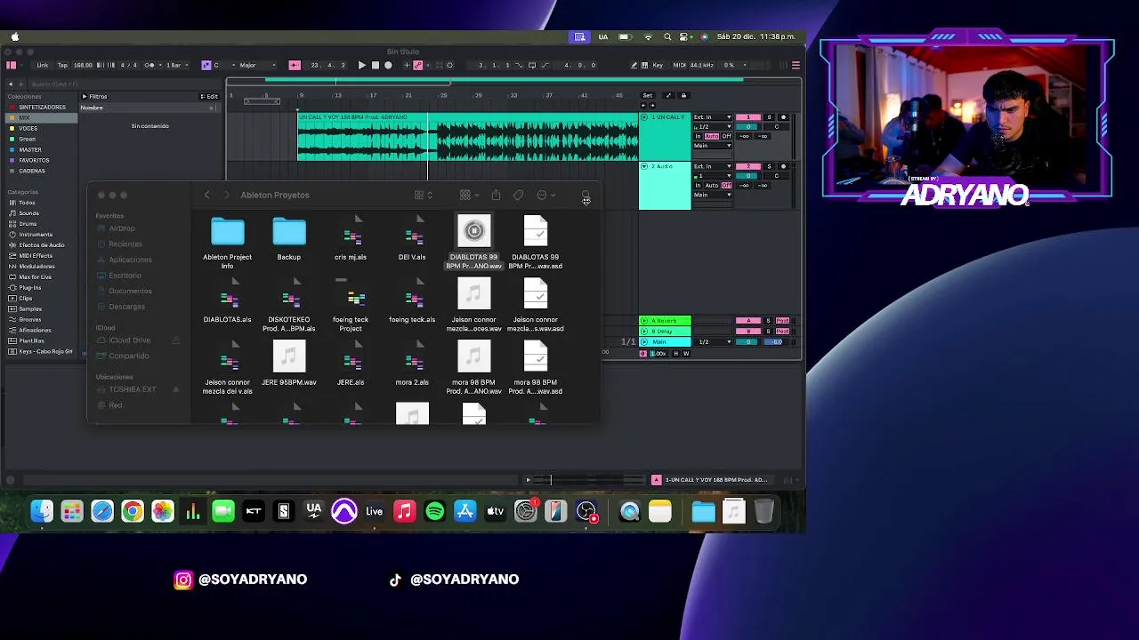Click the Set locator button

pyautogui.click(x=647, y=95)
